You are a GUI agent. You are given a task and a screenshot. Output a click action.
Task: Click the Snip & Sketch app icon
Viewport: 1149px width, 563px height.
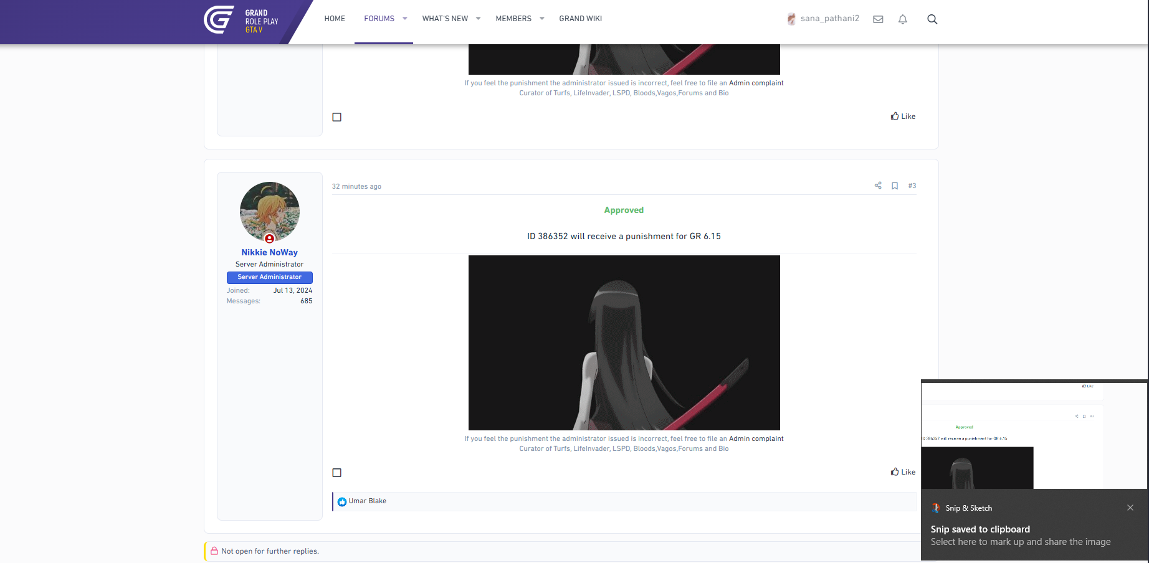936,508
